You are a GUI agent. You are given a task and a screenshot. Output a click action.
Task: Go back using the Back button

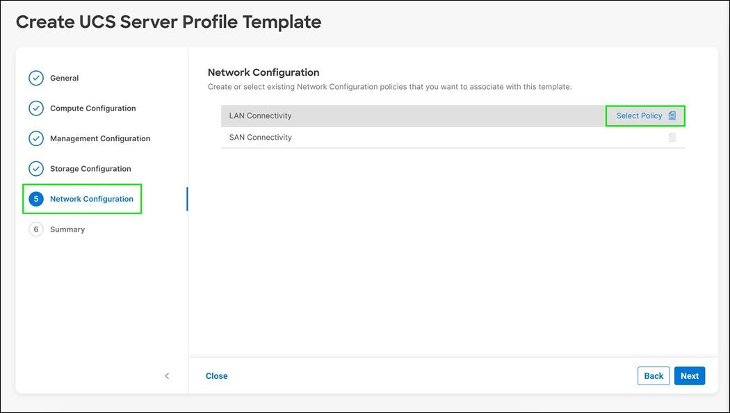(x=653, y=375)
